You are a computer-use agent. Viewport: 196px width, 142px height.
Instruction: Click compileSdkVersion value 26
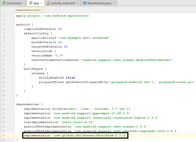coord(60,29)
